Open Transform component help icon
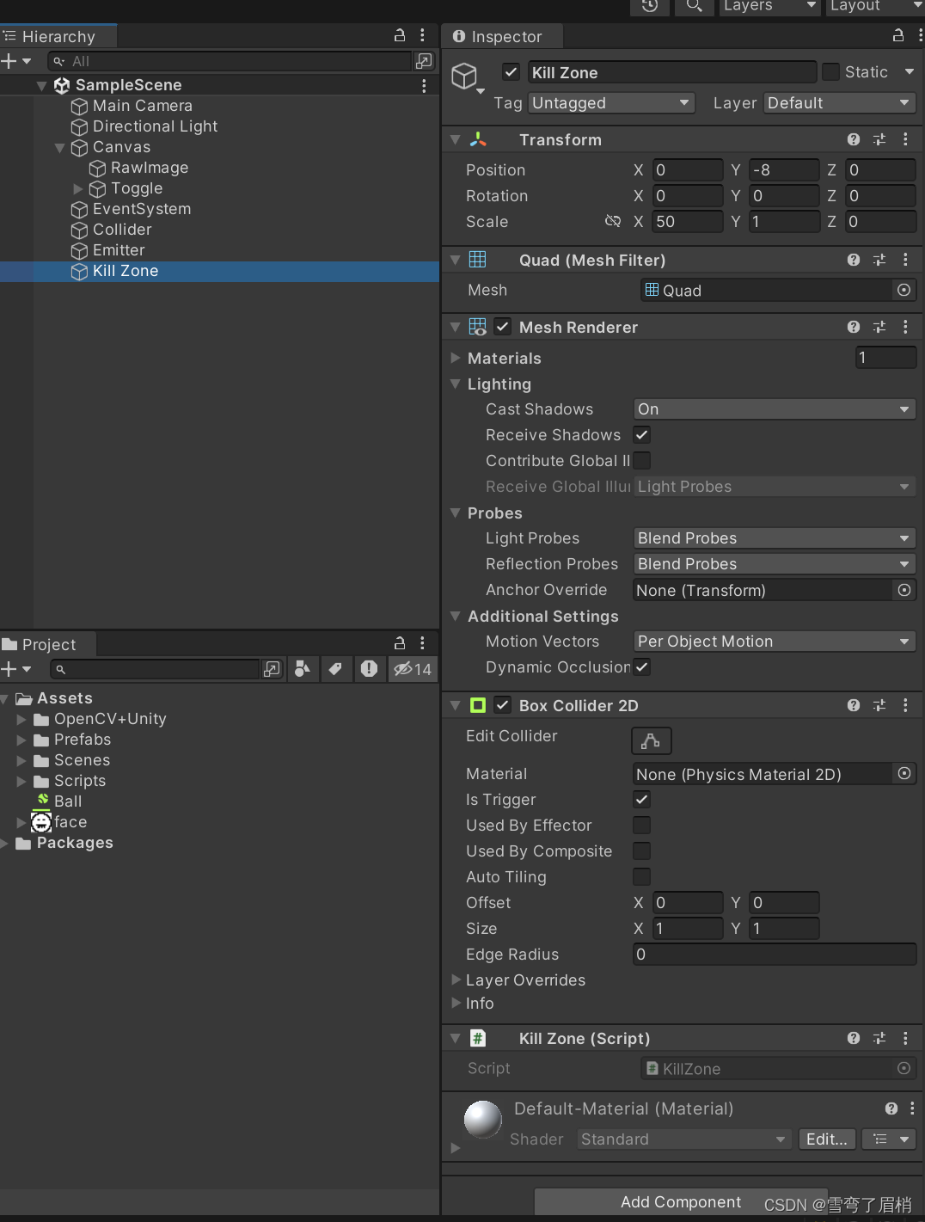The height and width of the screenshot is (1222, 925). [x=854, y=139]
